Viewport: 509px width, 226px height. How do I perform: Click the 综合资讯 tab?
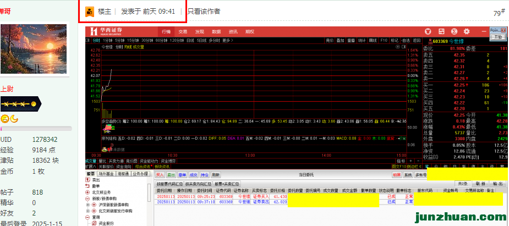pyautogui.click(x=141, y=167)
